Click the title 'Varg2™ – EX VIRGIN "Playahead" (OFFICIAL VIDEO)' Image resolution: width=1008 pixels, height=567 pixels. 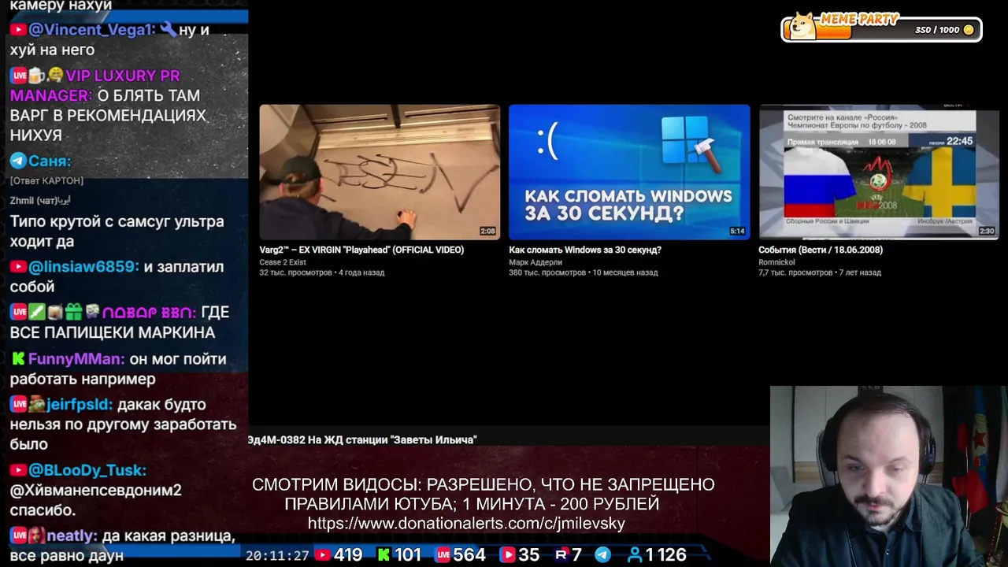click(x=361, y=250)
